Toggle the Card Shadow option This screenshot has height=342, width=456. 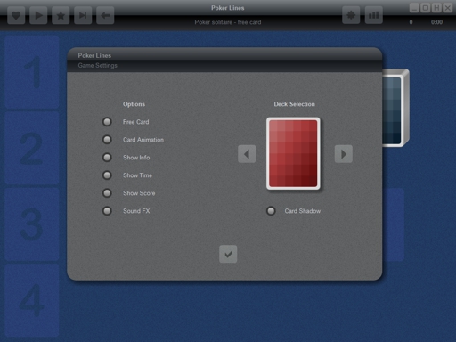tap(271, 211)
